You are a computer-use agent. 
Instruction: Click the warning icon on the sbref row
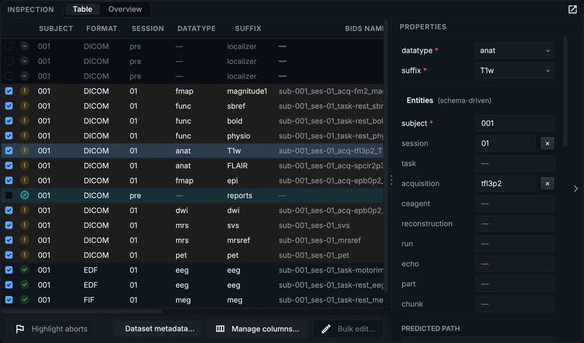coord(25,106)
